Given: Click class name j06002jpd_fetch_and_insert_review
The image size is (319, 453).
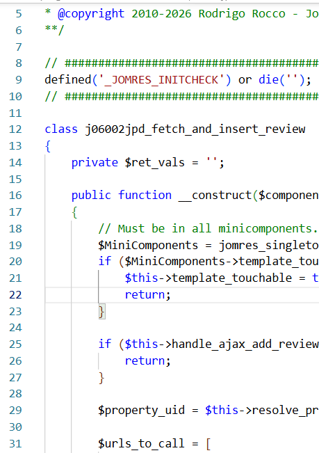Looking at the screenshot, I should point(195,129).
